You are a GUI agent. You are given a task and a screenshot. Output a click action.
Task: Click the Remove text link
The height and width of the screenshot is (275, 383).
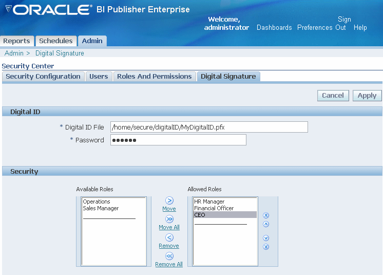[169, 246]
